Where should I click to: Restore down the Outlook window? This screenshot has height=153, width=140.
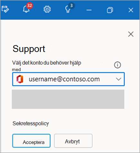coord(110,10)
